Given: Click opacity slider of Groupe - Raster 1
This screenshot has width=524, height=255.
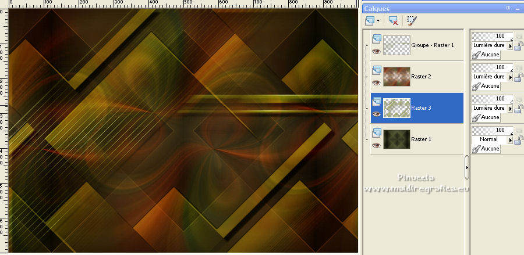Looking at the screenshot, I should tap(493, 36).
